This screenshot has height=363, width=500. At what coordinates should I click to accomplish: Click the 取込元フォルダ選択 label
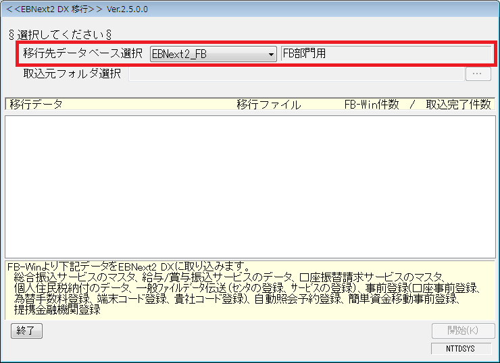(72, 74)
